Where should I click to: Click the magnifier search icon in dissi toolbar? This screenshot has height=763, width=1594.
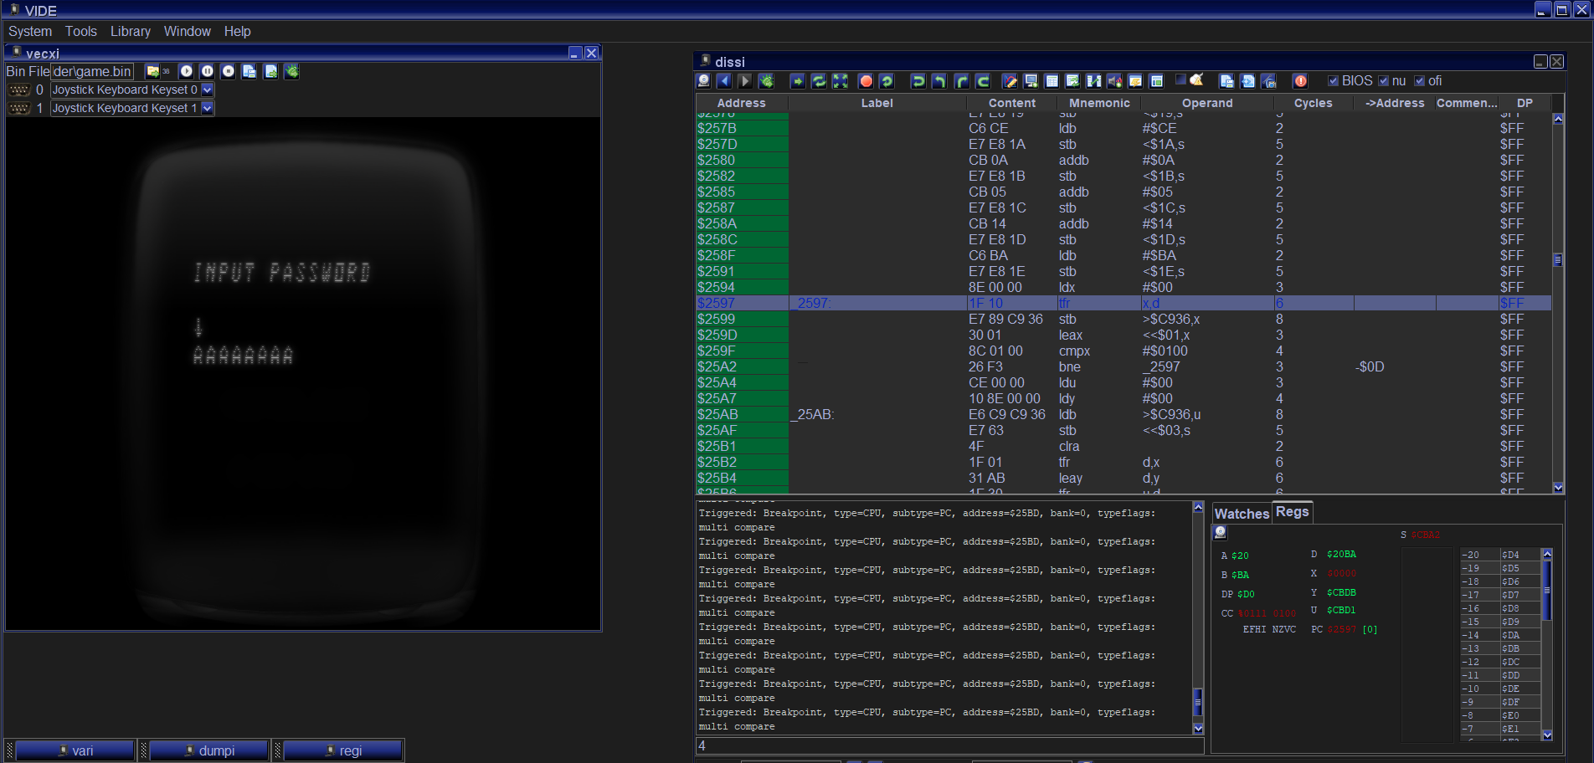pos(704,81)
